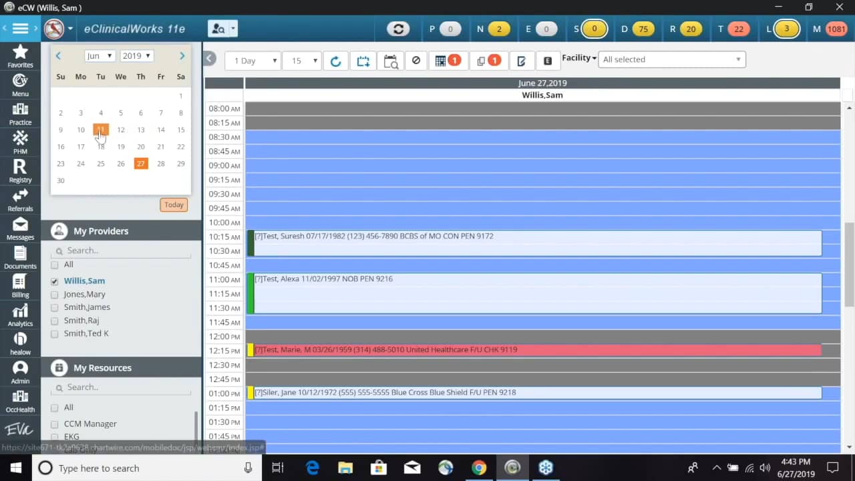The image size is (855, 481).
Task: Open the month dropdown showing Jun
Action: 100,56
